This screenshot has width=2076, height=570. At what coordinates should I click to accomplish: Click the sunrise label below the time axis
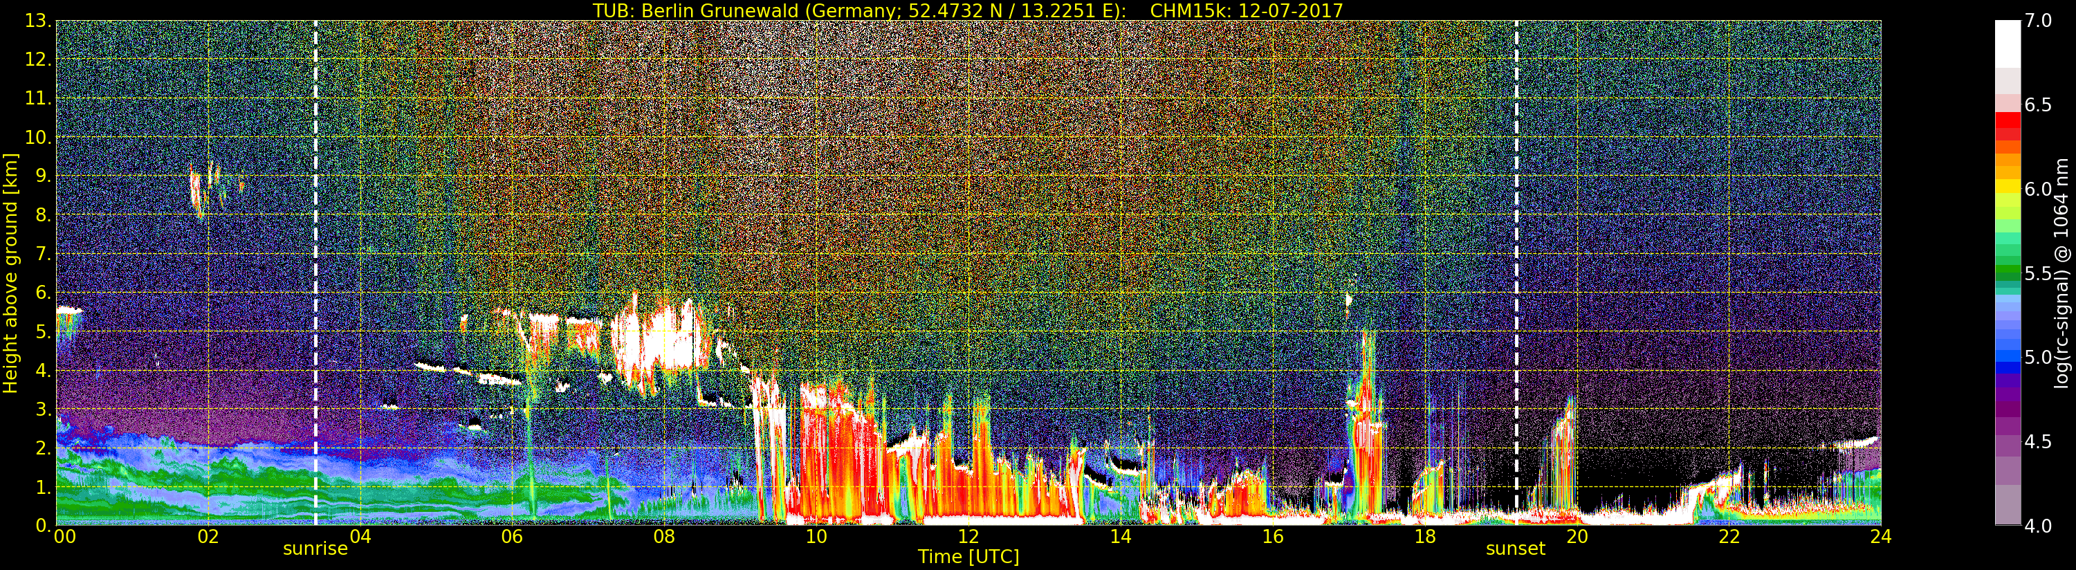[x=315, y=549]
